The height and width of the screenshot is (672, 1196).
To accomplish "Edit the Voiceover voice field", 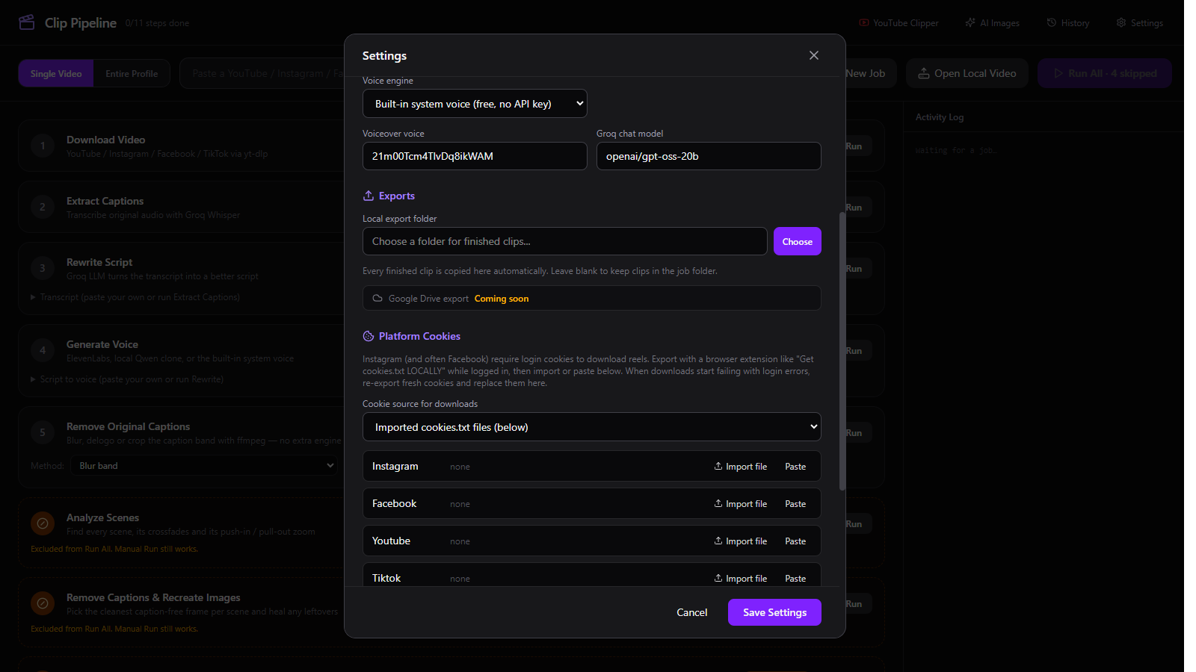I will [475, 156].
